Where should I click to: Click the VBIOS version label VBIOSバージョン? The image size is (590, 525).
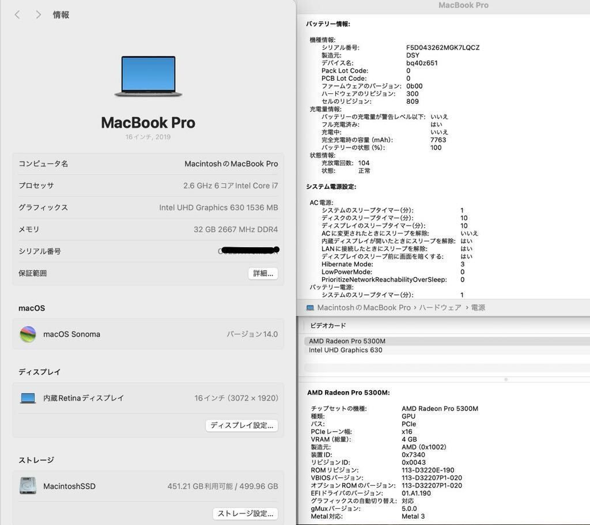(x=336, y=478)
